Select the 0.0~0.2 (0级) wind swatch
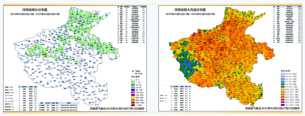 [283, 74]
